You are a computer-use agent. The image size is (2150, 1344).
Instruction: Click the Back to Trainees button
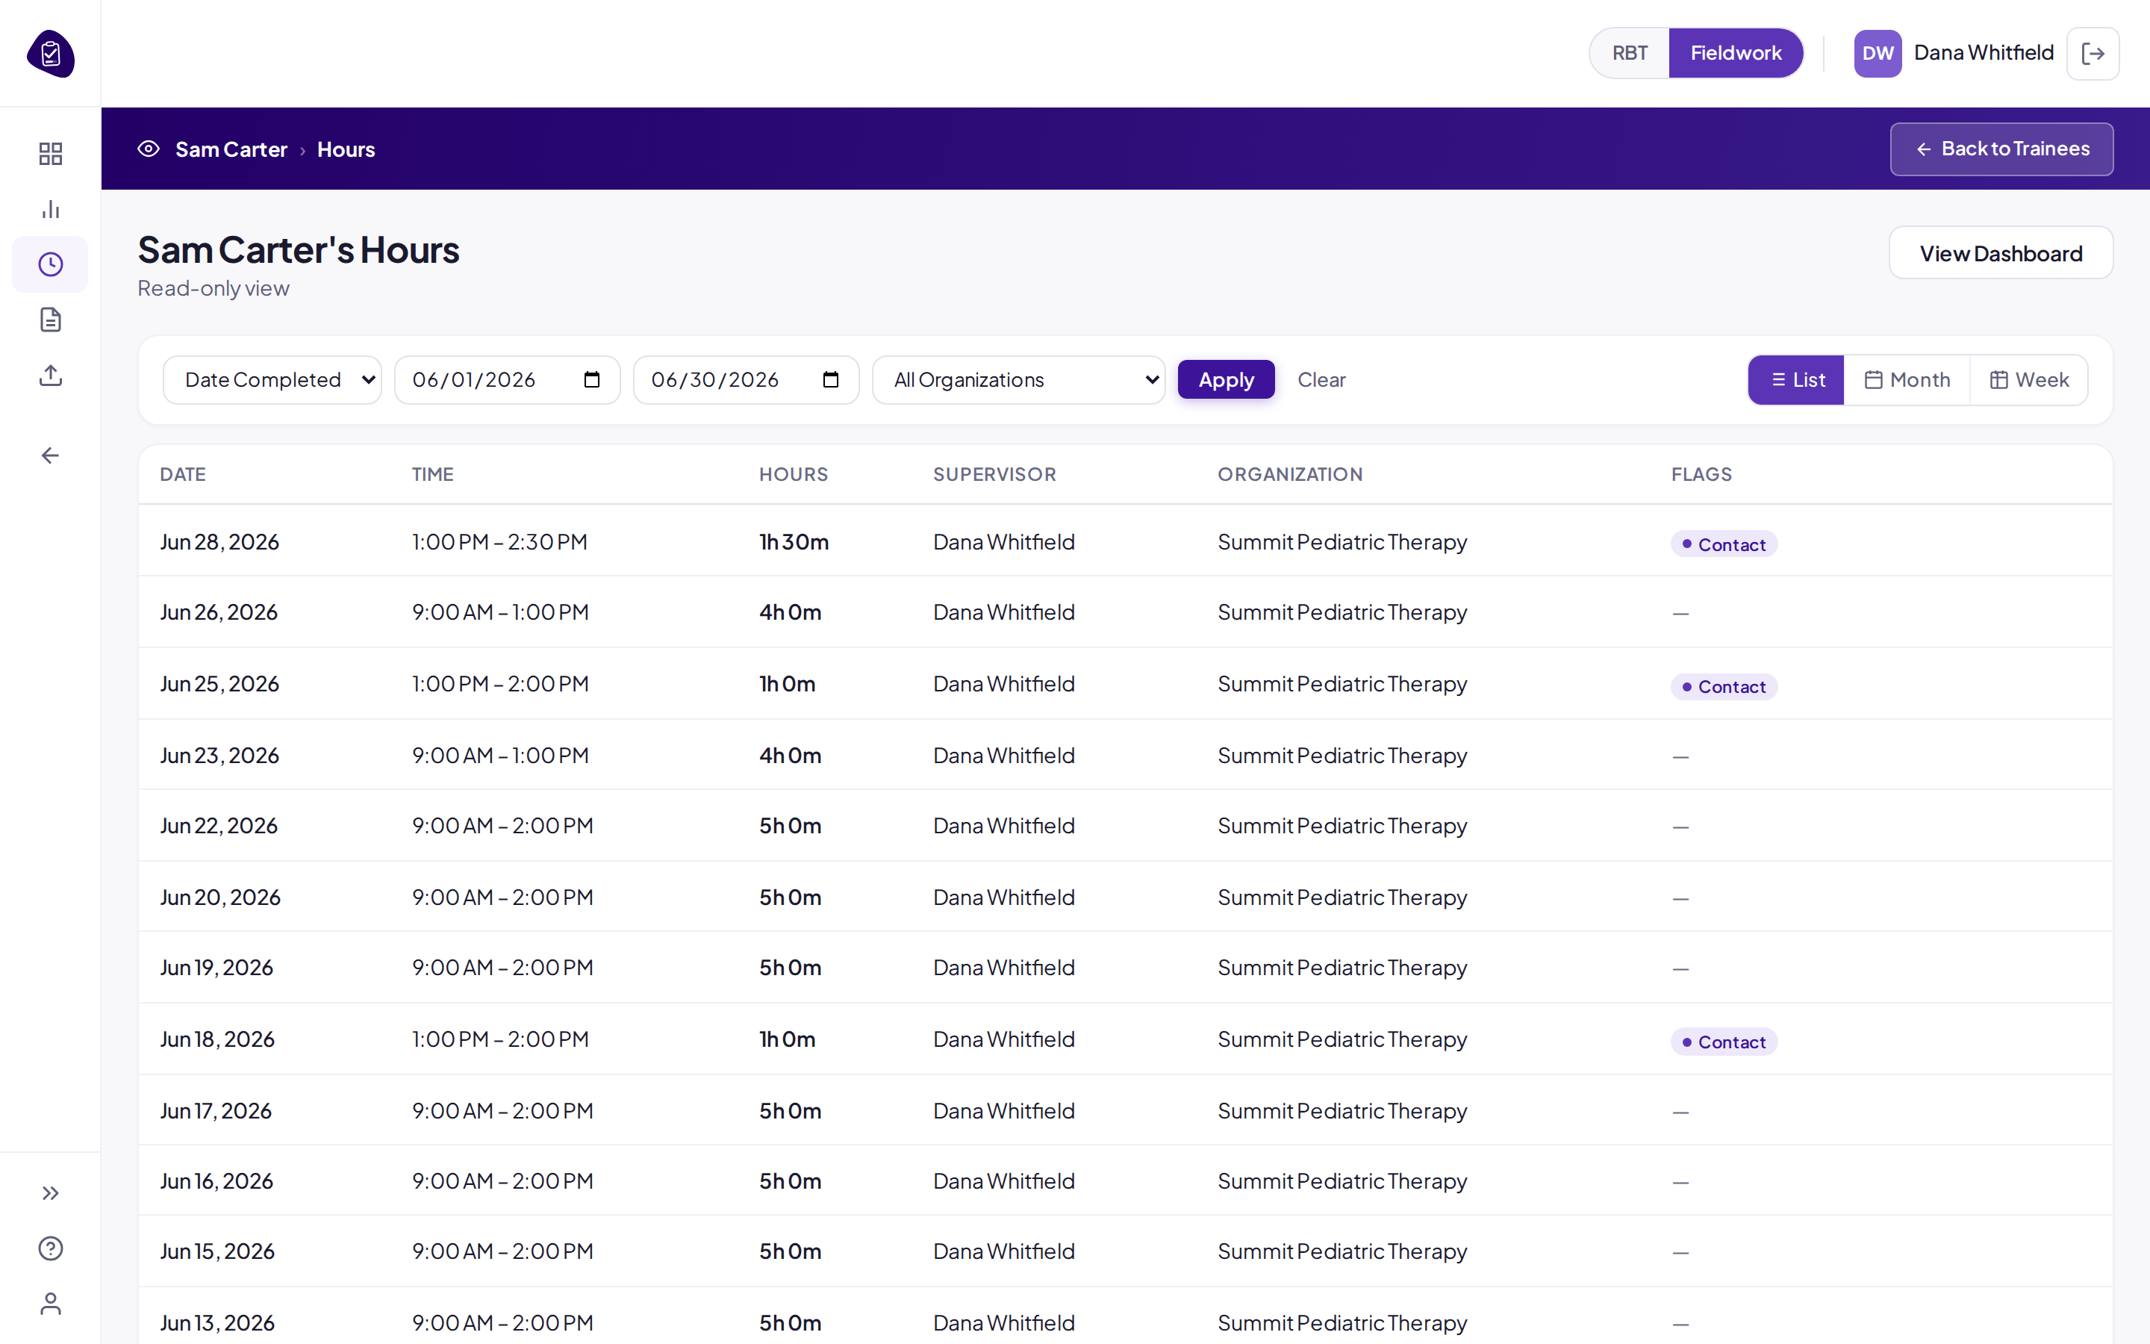pos(2001,149)
